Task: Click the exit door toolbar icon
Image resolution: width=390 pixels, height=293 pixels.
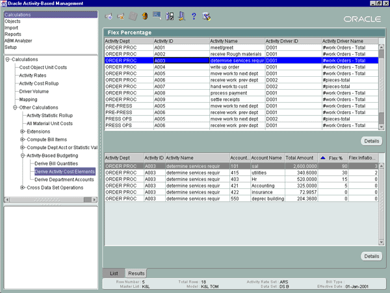Action: (182, 16)
